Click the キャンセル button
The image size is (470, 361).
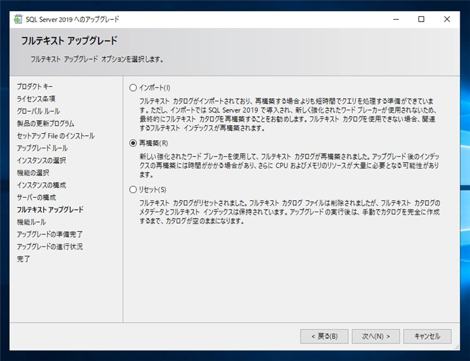point(428,336)
